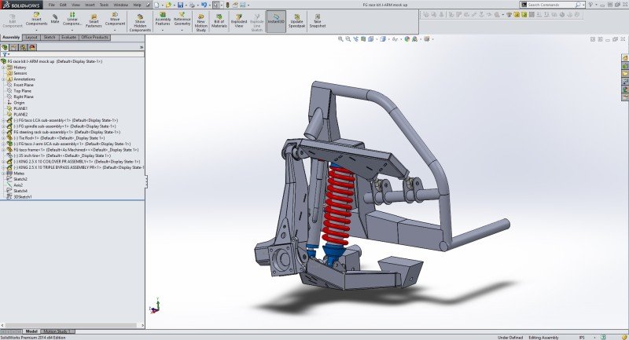Open Linear Component dropdown arrow
The height and width of the screenshot is (340, 629).
tap(72, 30)
